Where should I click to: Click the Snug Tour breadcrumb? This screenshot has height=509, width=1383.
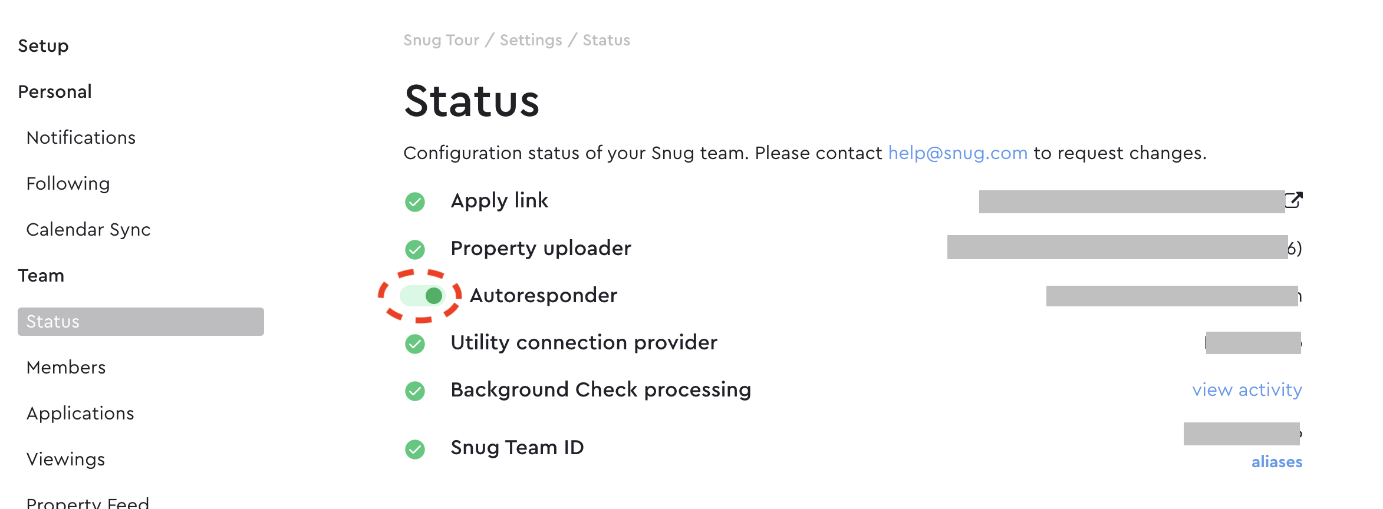[442, 40]
